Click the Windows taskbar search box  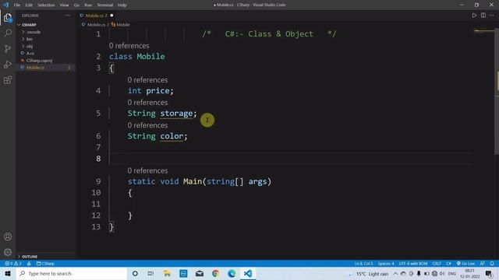coord(72,273)
